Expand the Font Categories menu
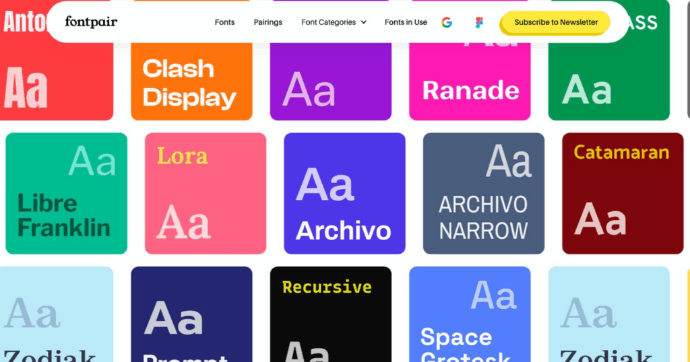The height and width of the screenshot is (362, 690). pos(334,22)
